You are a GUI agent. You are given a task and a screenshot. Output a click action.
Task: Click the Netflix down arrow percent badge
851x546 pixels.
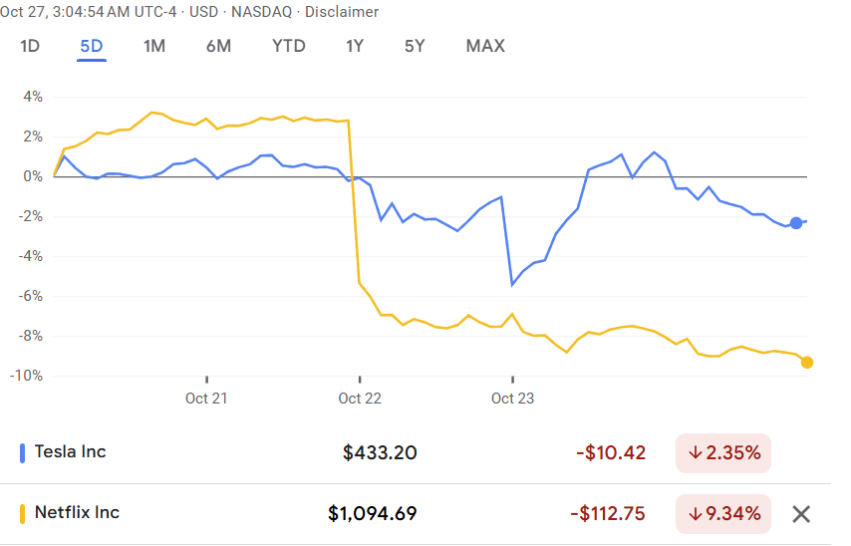coord(723,514)
